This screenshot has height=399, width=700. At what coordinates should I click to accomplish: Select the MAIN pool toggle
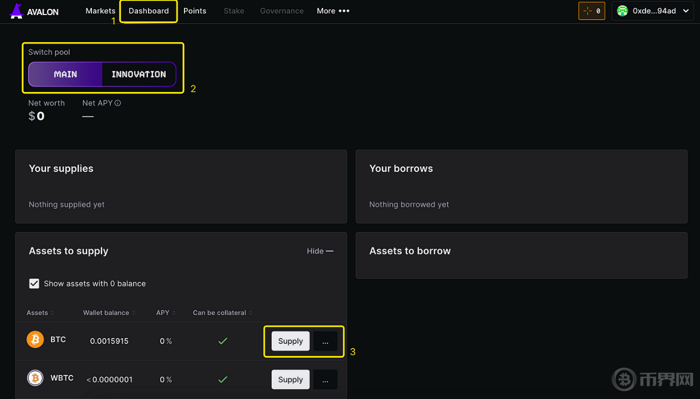tap(66, 73)
